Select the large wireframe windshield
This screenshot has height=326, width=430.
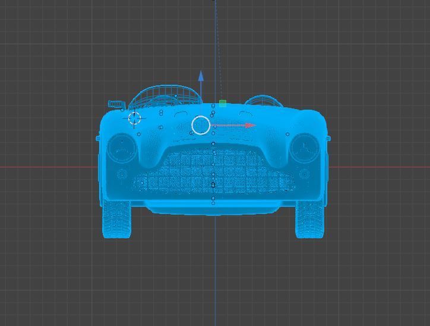(165, 96)
